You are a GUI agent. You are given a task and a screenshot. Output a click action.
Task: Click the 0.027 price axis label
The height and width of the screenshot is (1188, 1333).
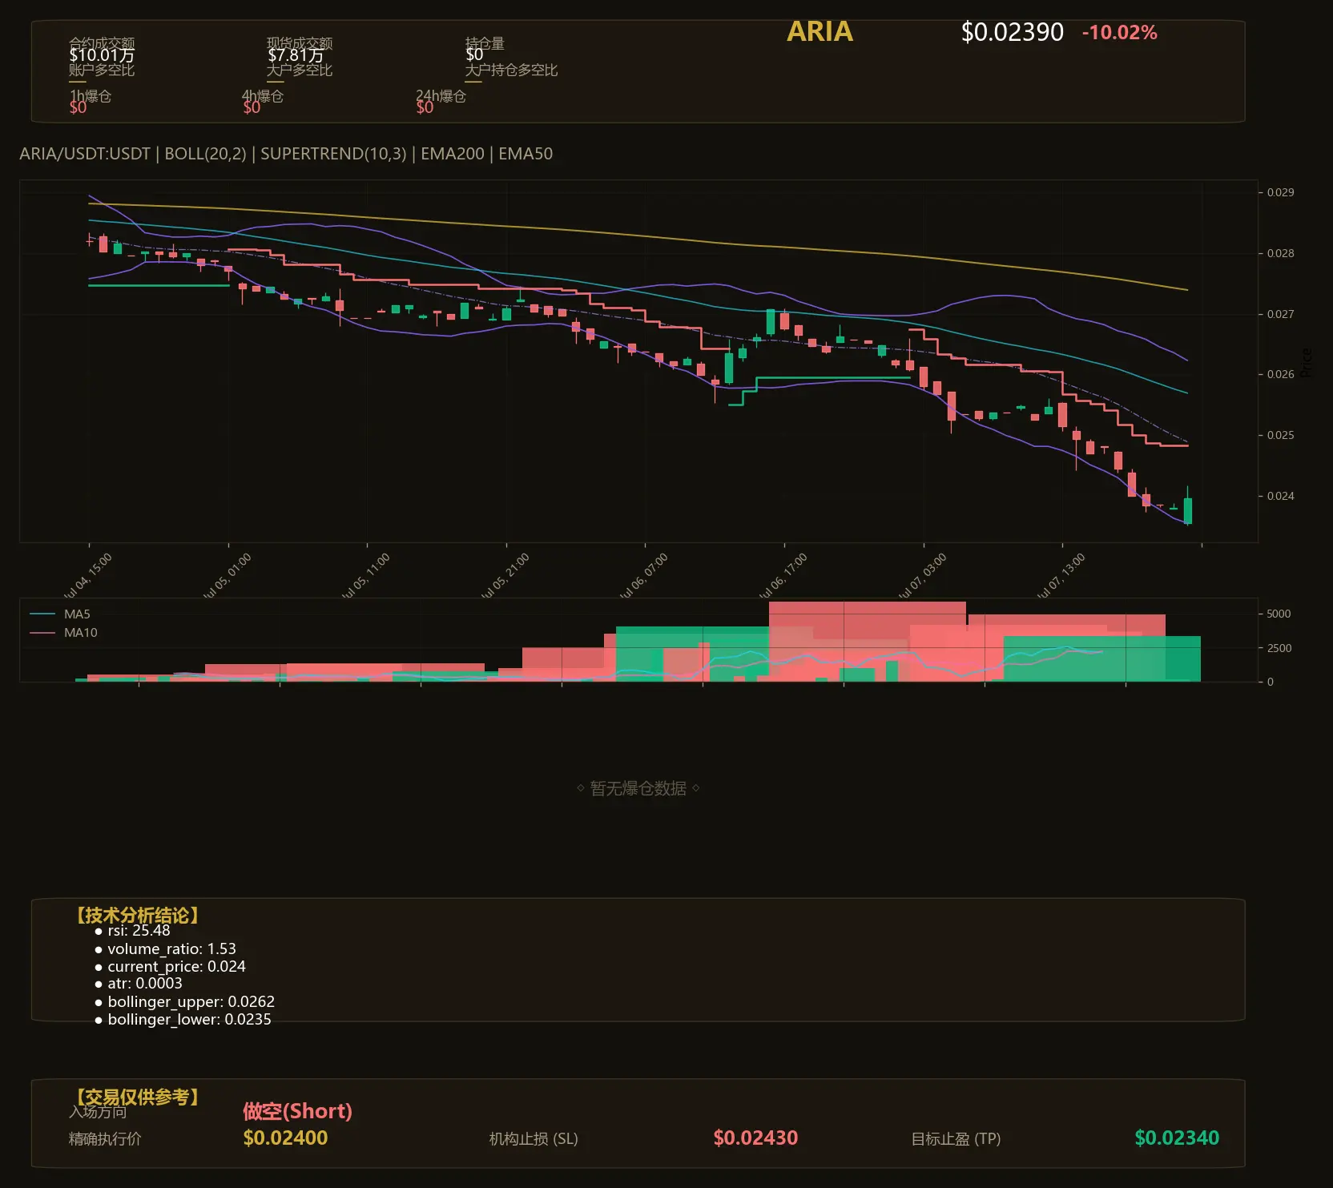pyautogui.click(x=1280, y=314)
